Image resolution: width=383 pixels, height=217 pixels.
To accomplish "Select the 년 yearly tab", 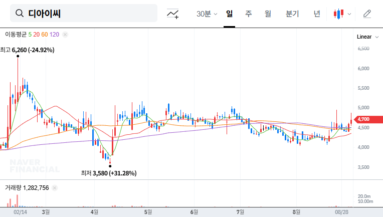I will pos(317,14).
